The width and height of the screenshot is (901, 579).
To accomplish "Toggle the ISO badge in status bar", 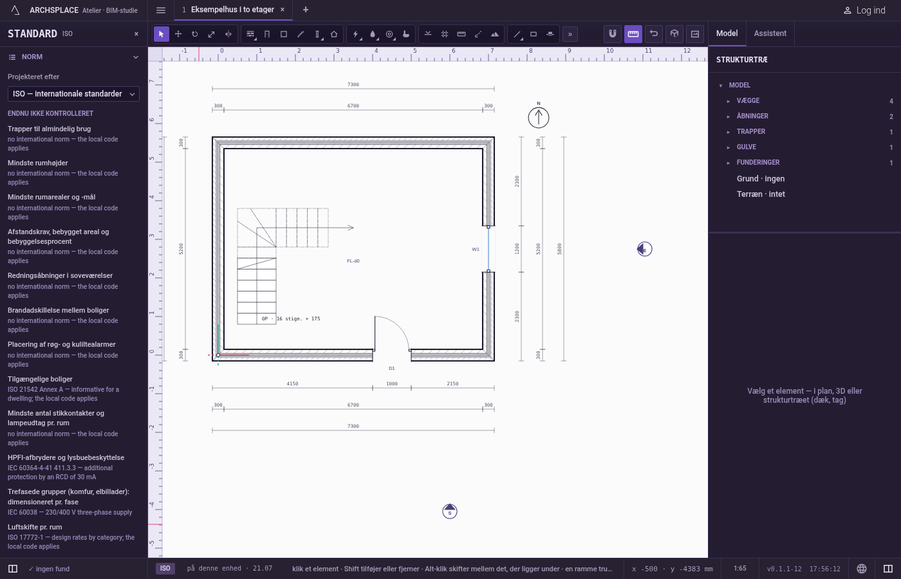I will [165, 569].
